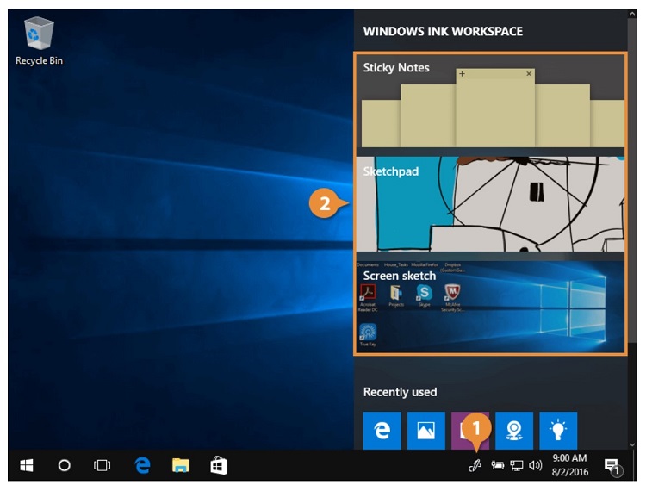Open the Maps tile in Recently used

pos(513,431)
